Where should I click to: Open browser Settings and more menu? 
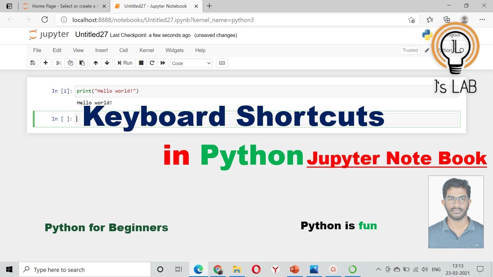tap(482, 20)
